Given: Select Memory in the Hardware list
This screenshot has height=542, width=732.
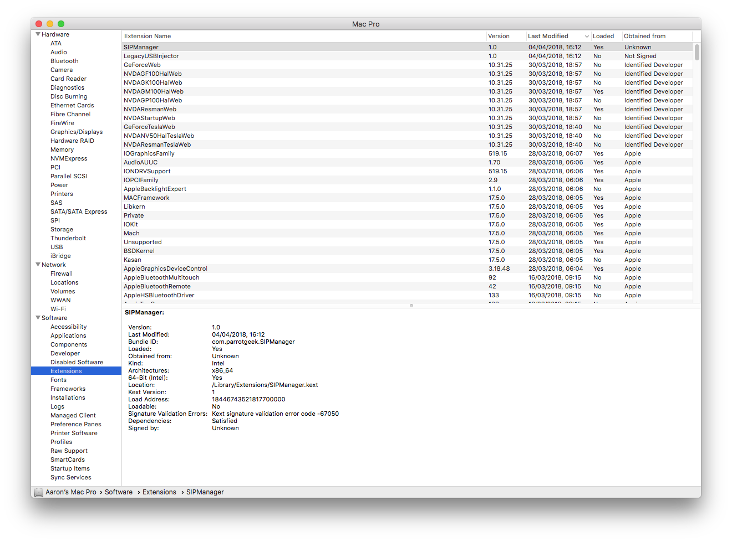Looking at the screenshot, I should point(62,149).
